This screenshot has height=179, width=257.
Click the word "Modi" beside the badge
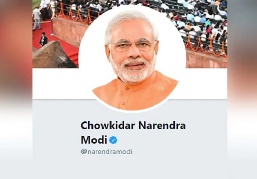point(94,140)
